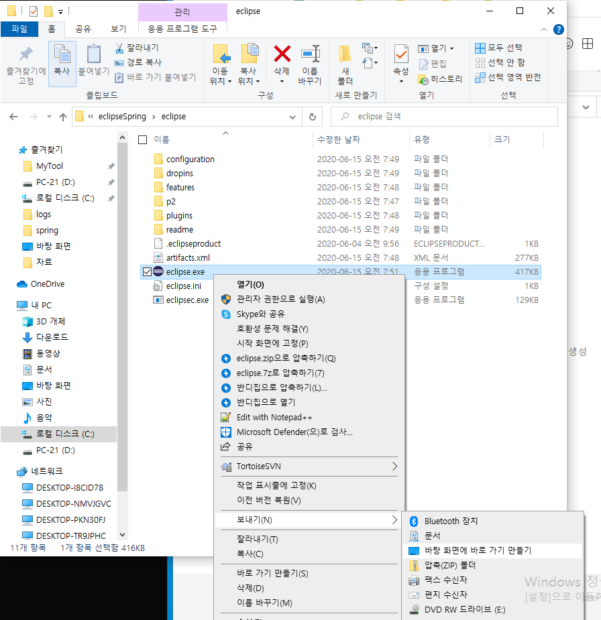Go up one folder level arrow

pyautogui.click(x=63, y=117)
